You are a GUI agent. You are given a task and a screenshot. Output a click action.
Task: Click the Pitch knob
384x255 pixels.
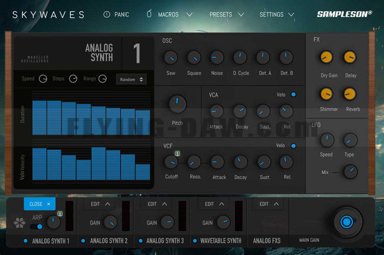click(177, 104)
